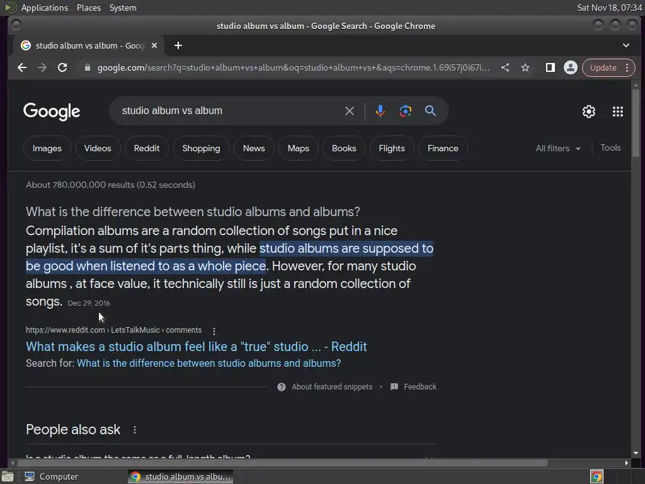This screenshot has height=484, width=645.
Task: Share this page from address bar
Action: click(505, 67)
